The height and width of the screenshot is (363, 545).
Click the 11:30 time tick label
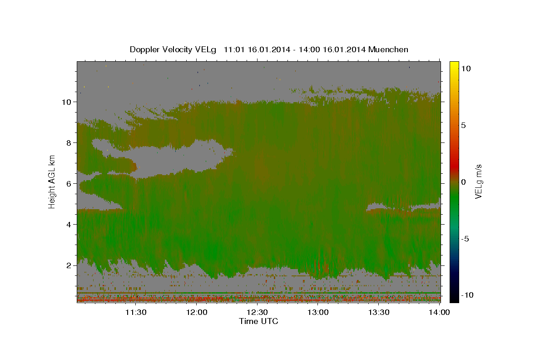pos(136,312)
